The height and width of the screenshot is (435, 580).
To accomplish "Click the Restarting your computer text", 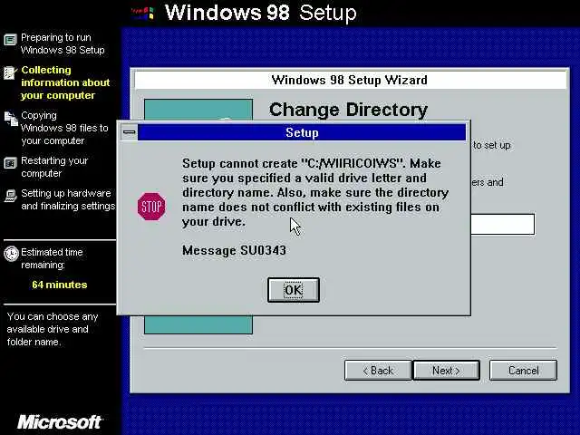I will pos(54,167).
